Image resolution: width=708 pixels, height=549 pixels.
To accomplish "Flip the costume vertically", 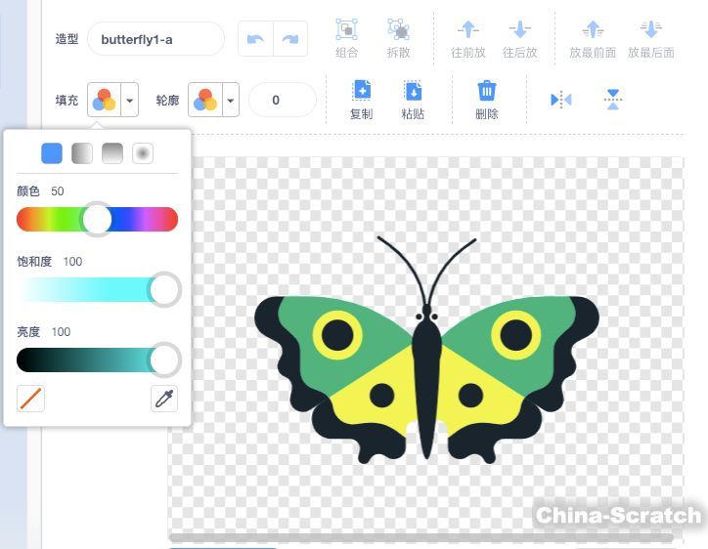I will [613, 100].
